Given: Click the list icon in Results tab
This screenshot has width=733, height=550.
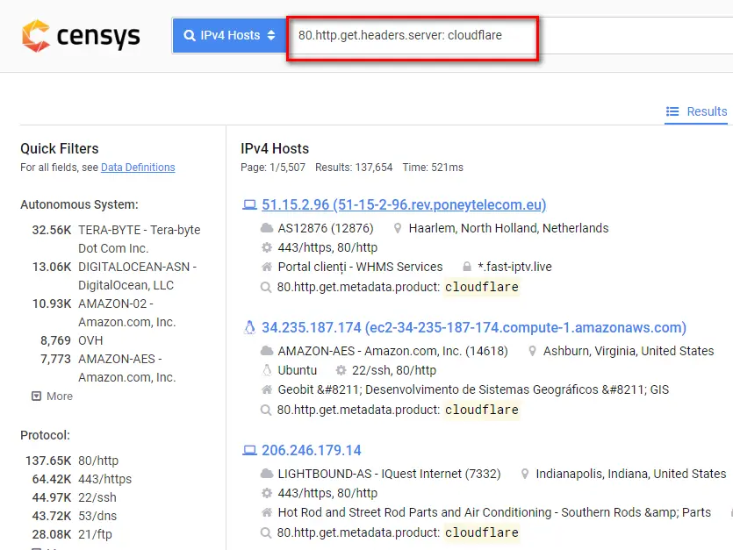Looking at the screenshot, I should point(672,111).
